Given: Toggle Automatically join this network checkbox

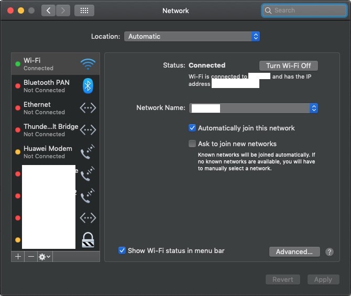Looking at the screenshot, I should (192, 128).
